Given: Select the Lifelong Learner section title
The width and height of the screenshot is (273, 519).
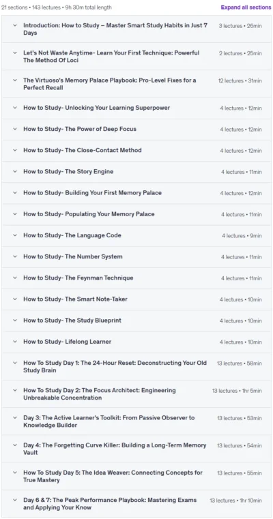Looking at the screenshot, I should pyautogui.click(x=68, y=342).
